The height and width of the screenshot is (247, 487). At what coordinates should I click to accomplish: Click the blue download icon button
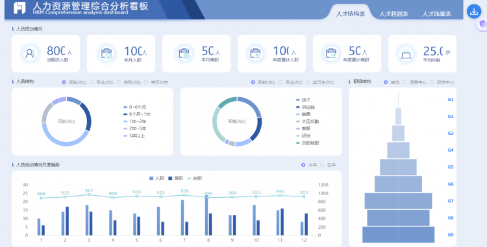[x=473, y=12]
